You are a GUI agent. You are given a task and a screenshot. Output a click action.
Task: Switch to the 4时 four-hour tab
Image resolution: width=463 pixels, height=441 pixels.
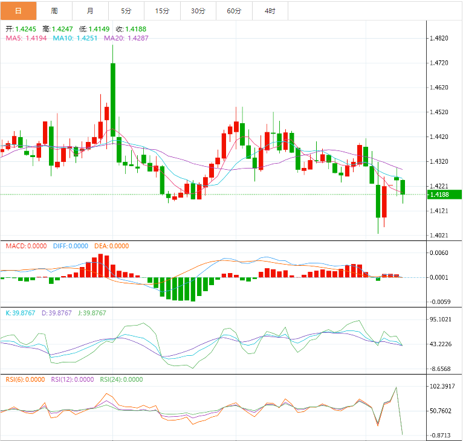coord(270,11)
